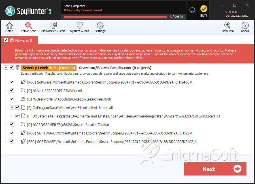
Task: Open Settings gear icon
Action: 100,27
